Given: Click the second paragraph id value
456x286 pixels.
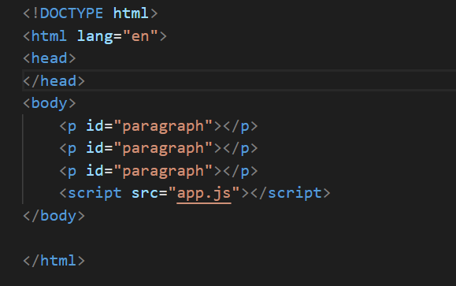Looking at the screenshot, I should [163, 149].
